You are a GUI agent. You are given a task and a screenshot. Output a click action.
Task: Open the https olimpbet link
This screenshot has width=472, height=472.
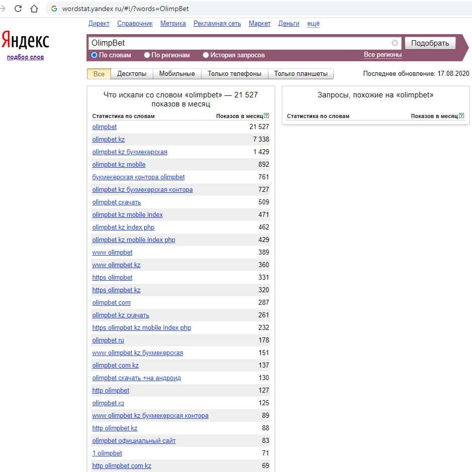tap(112, 278)
